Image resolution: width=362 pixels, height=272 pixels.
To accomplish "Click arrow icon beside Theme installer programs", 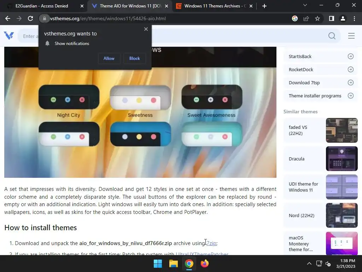I will coord(350,96).
